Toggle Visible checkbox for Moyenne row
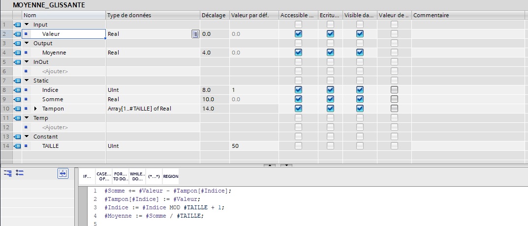 point(360,53)
